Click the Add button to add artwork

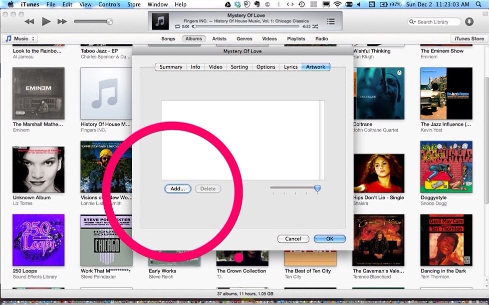[178, 188]
